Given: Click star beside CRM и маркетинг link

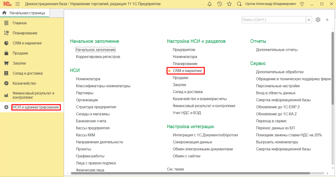Looking at the screenshot, I should pyautogui.click(x=169, y=71).
